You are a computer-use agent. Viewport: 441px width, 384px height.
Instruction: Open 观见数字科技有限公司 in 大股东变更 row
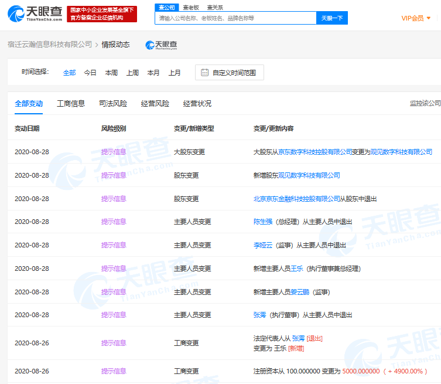[x=401, y=152]
